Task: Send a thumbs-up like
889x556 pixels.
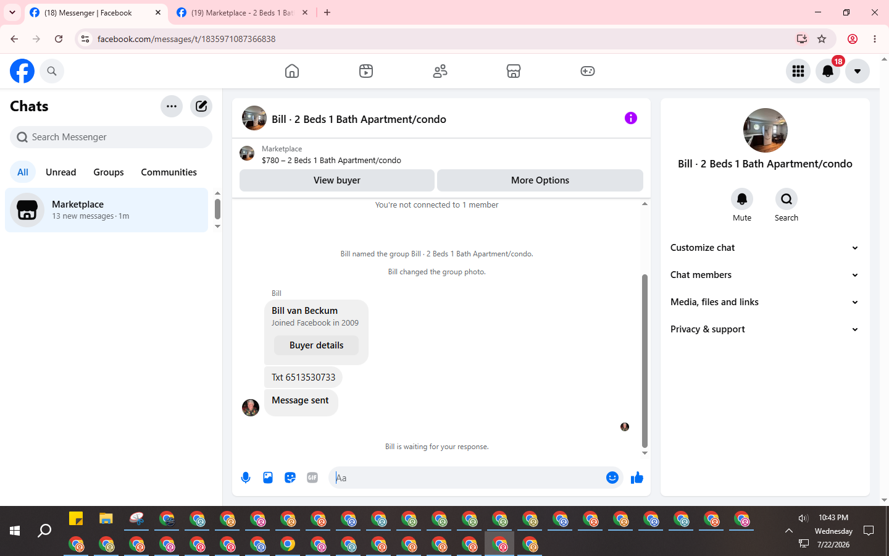Action: (637, 478)
